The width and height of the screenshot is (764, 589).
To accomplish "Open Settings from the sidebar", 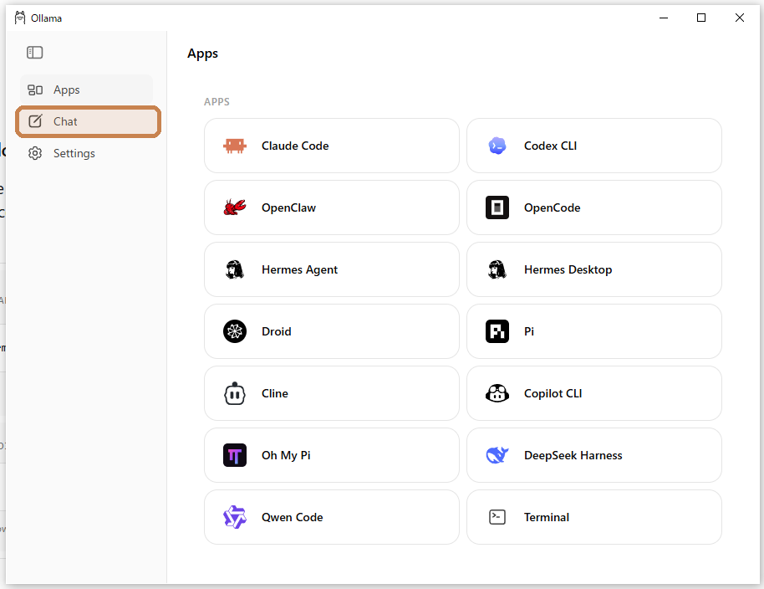I will point(87,153).
